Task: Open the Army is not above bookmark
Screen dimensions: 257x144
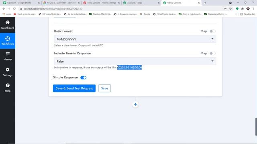Action: pos(190,14)
